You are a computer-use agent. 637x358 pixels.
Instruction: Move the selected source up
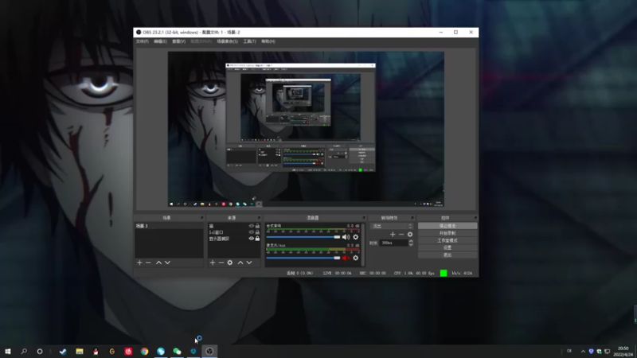[x=240, y=263]
